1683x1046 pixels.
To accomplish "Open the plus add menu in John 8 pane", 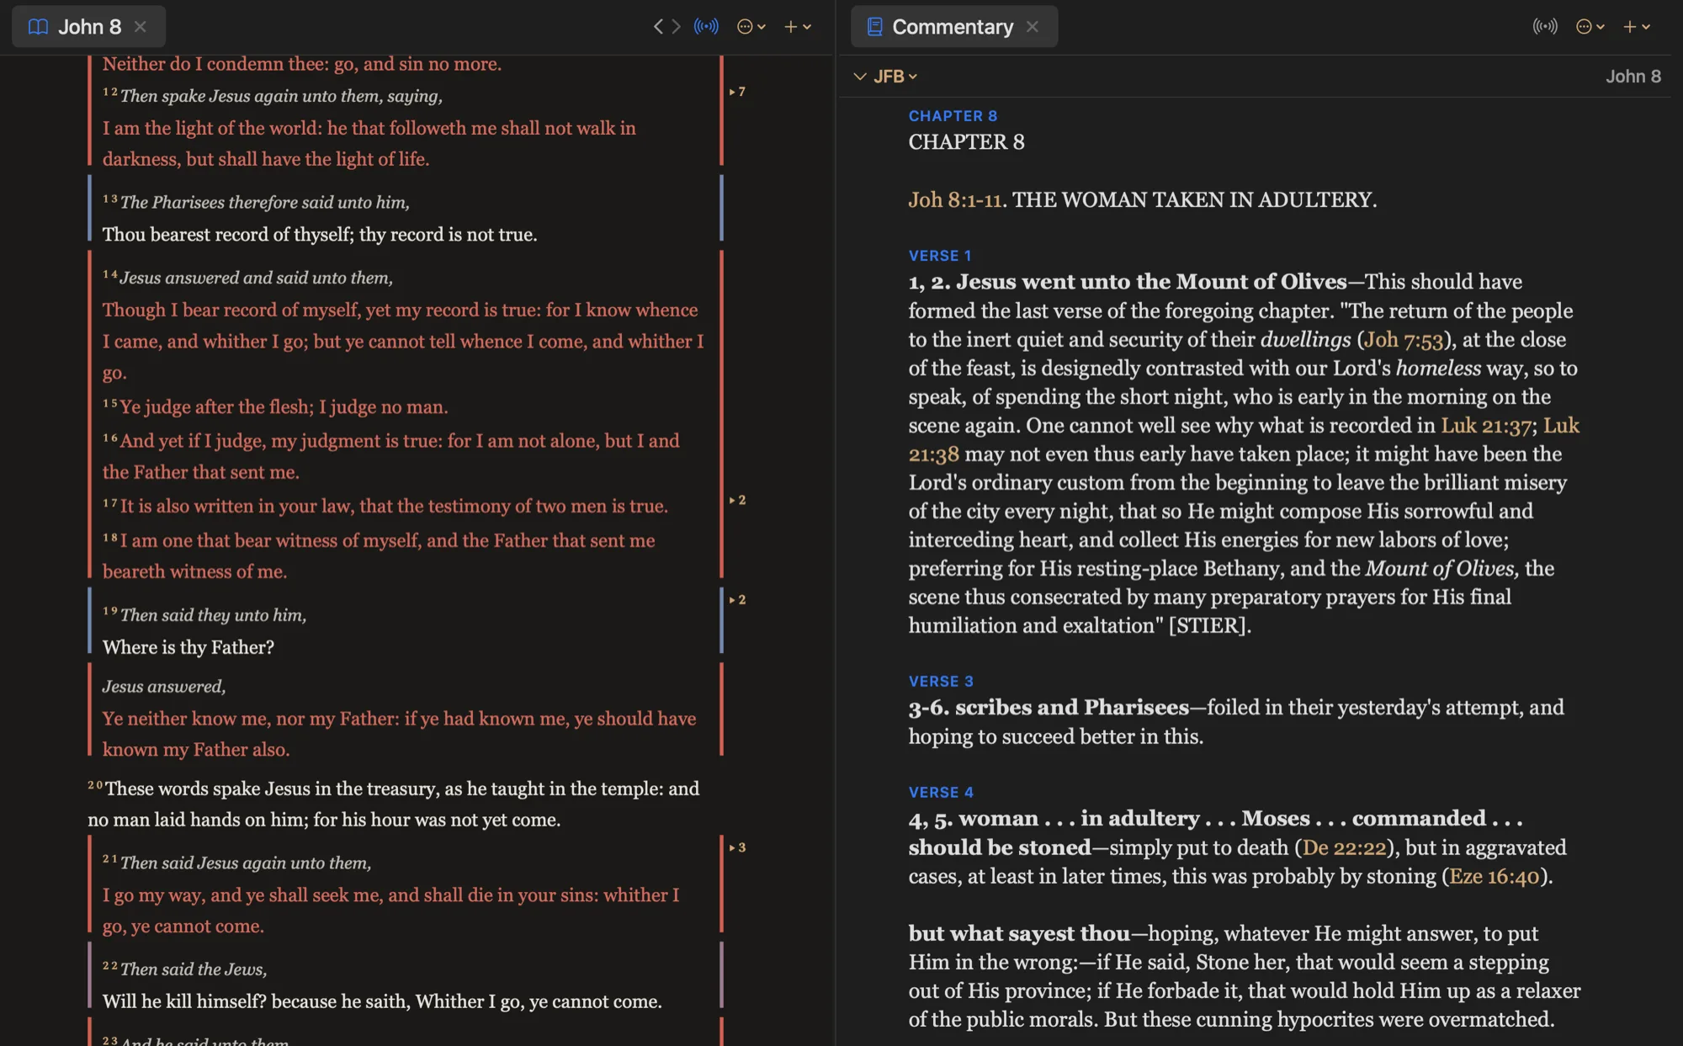I will click(797, 27).
